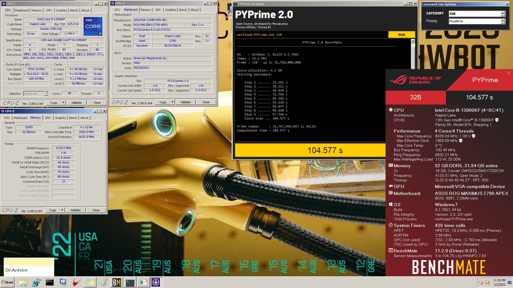Switch to CPU-Z via purple chip taskbar icon
This screenshot has width=513, height=288.
[x=156, y=282]
